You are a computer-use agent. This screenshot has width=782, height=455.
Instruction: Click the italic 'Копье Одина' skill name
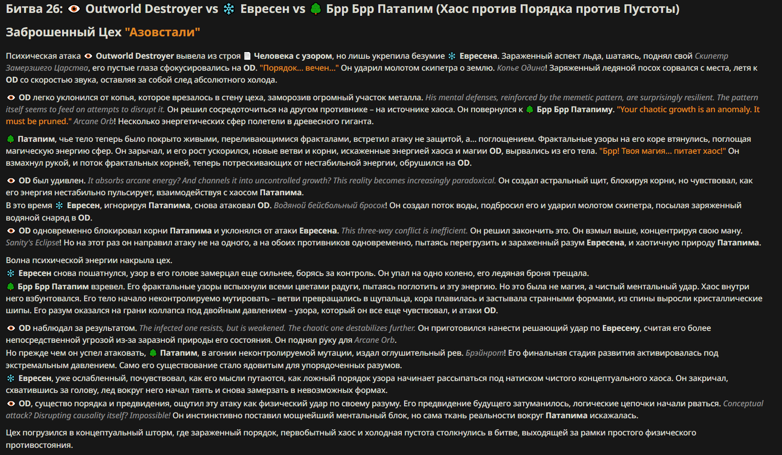522,68
